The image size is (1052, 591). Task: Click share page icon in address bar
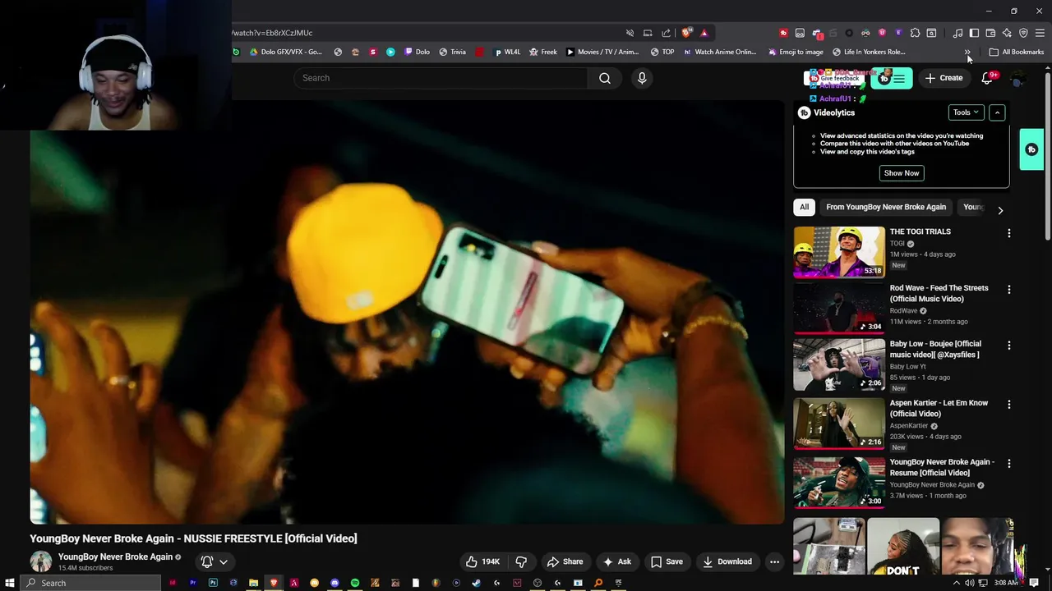click(667, 33)
